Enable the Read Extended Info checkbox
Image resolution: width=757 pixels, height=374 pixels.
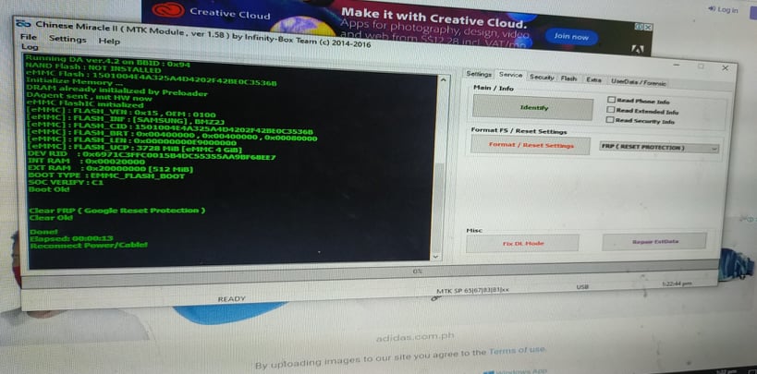611,110
